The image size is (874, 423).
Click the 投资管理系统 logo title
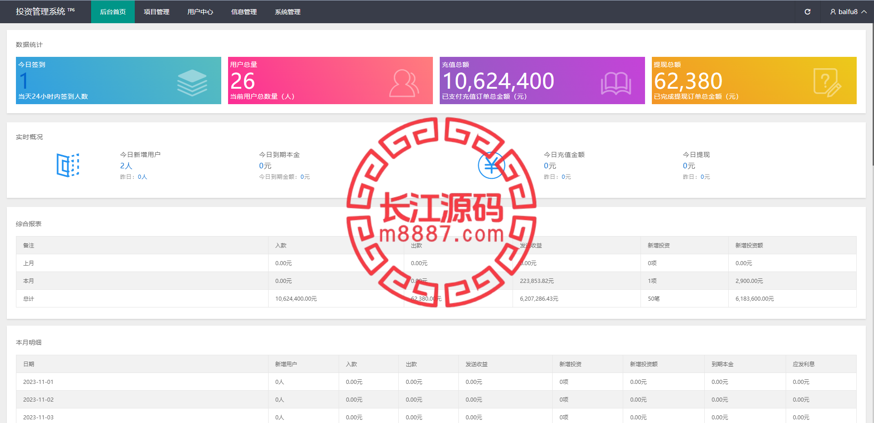[45, 11]
